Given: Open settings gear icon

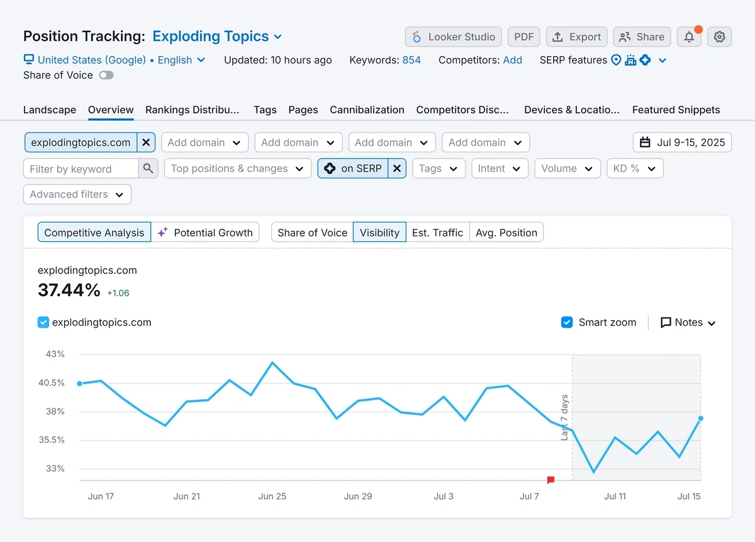Looking at the screenshot, I should [720, 36].
